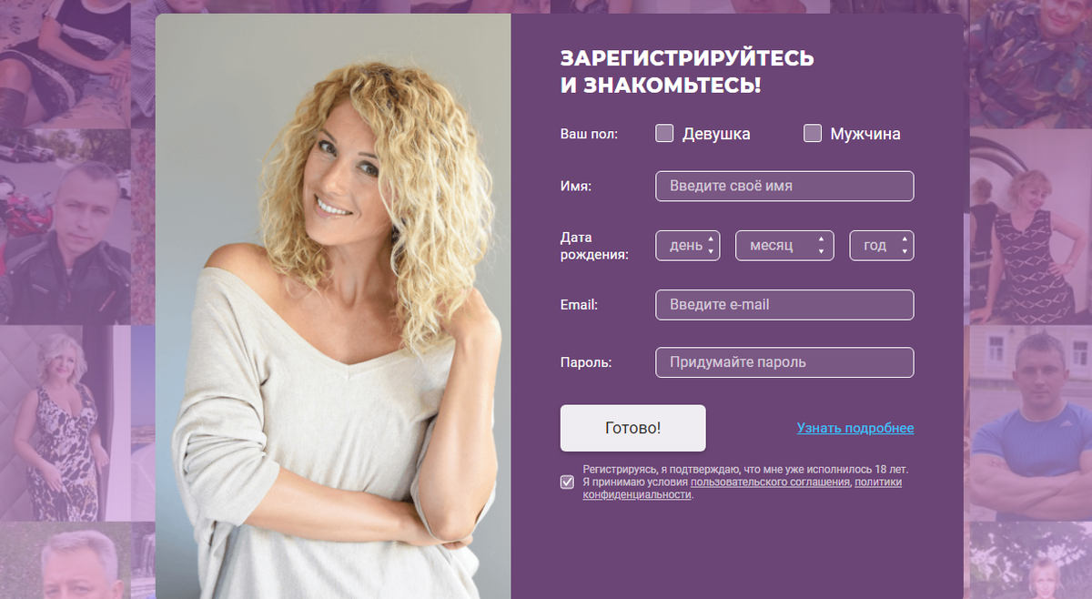
Task: Submit the form with Готово! button
Action: (632, 428)
